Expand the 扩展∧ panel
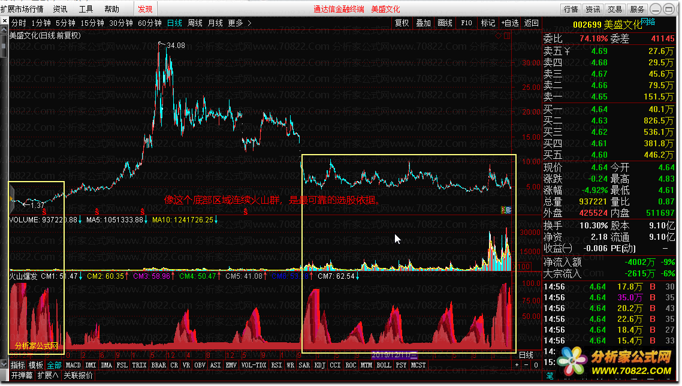Screen dimensions: 682x386 click(49, 375)
